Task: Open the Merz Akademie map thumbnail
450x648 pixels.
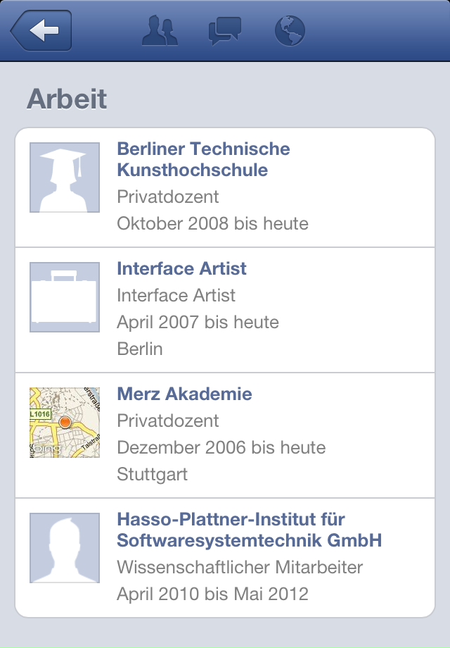Action: pos(65,423)
